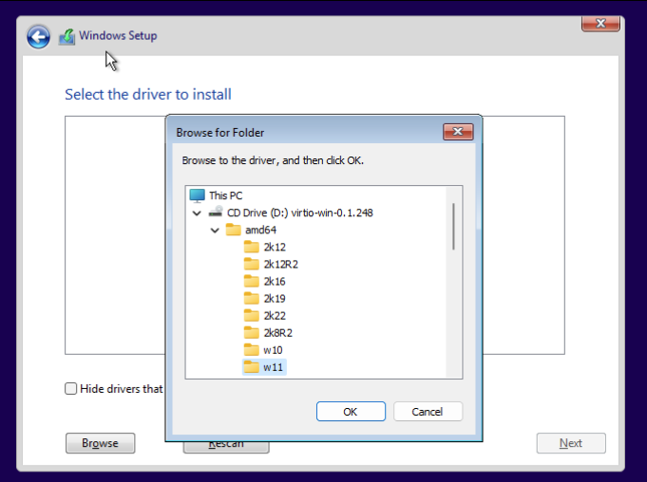Select the 2k19 folder icon
This screenshot has width=647, height=482.
point(252,299)
